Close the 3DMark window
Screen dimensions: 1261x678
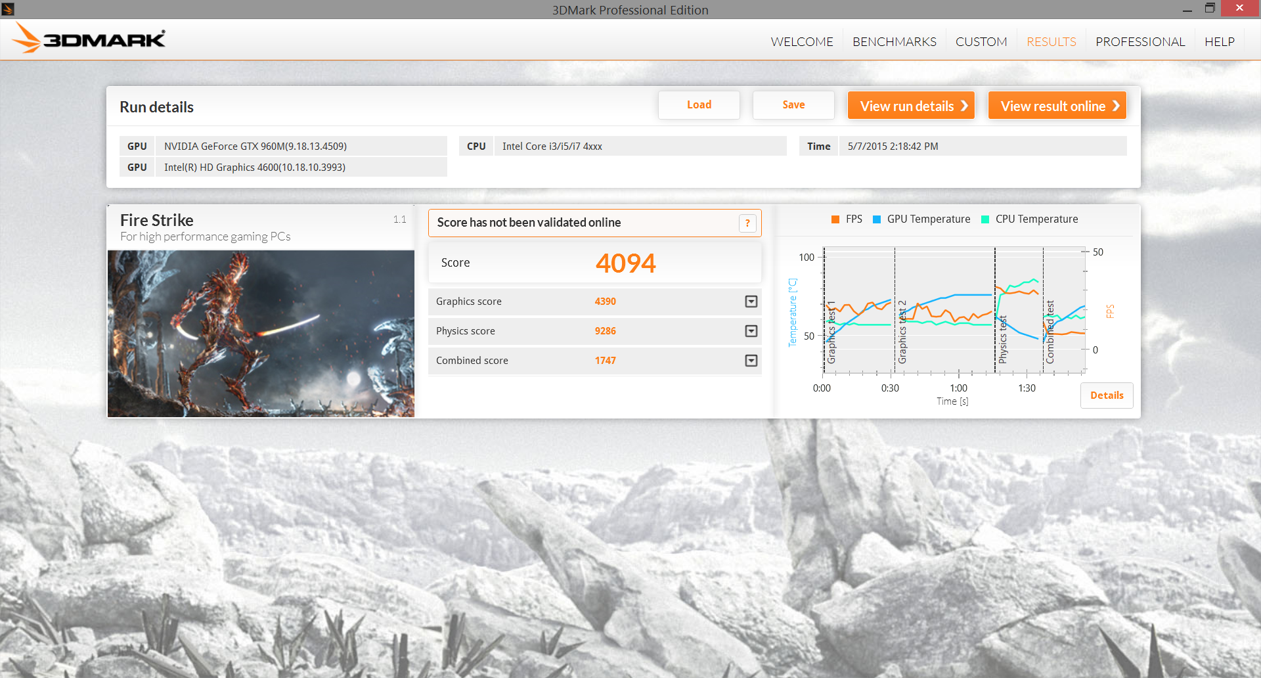(x=1240, y=8)
